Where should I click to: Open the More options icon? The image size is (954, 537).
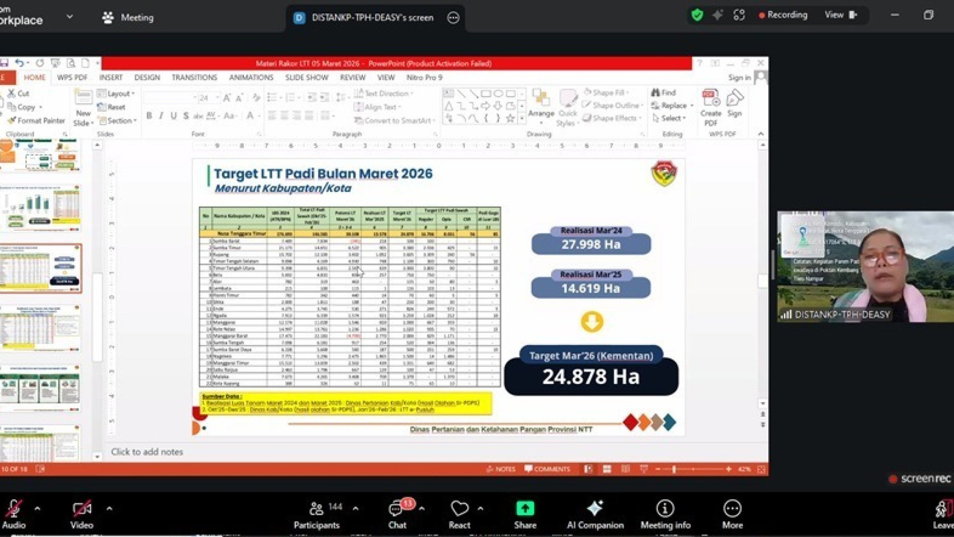coord(732,509)
